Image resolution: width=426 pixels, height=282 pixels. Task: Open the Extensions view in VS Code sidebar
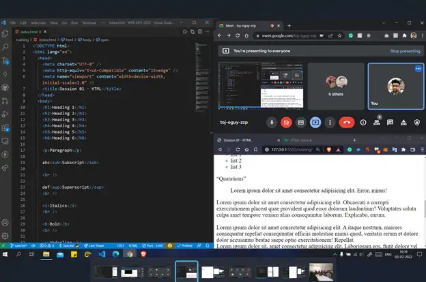click(5, 127)
